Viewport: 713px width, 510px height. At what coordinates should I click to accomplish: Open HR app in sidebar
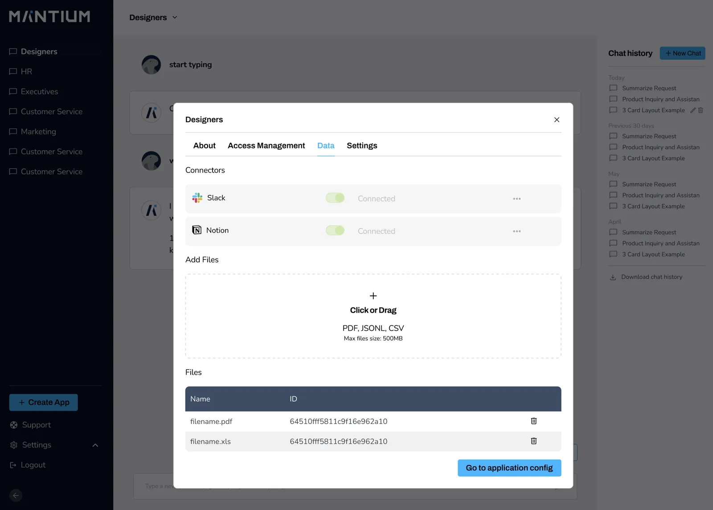click(26, 71)
